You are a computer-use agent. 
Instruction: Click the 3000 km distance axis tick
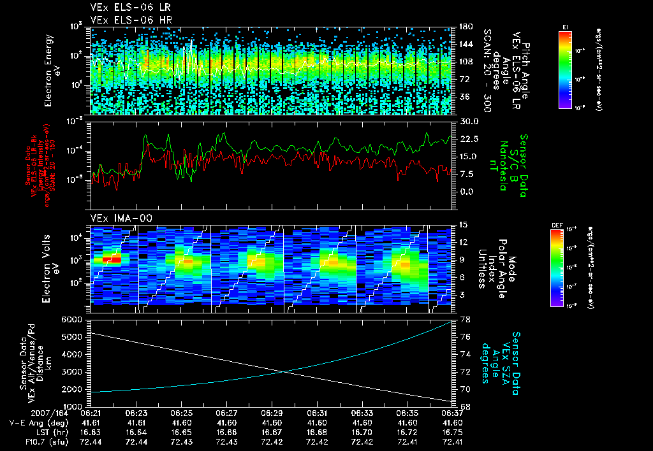(x=71, y=372)
